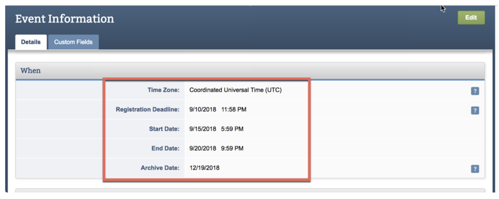The width and height of the screenshot is (499, 199).
Task: Click the 5:59 PM start time
Action: (232, 129)
